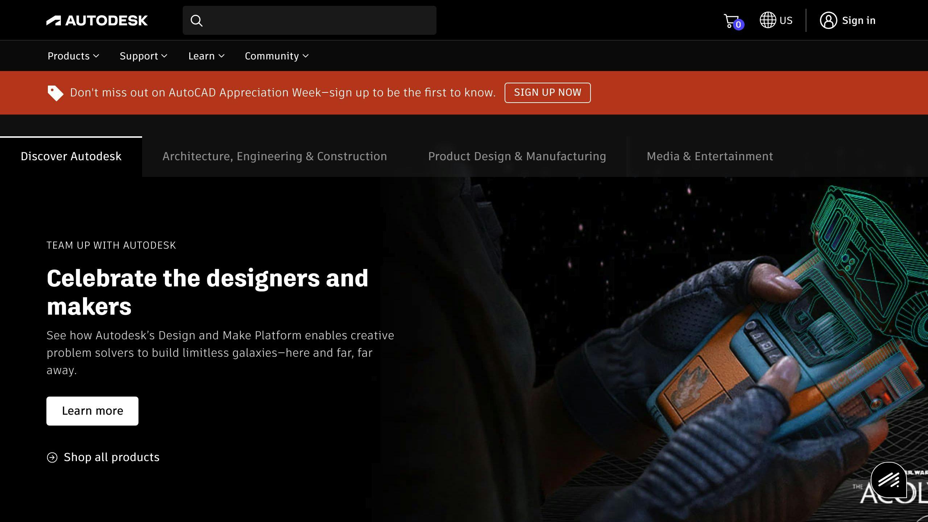Switch to the Architecture, Engineering & Construction tab
The width and height of the screenshot is (928, 522).
(x=274, y=156)
